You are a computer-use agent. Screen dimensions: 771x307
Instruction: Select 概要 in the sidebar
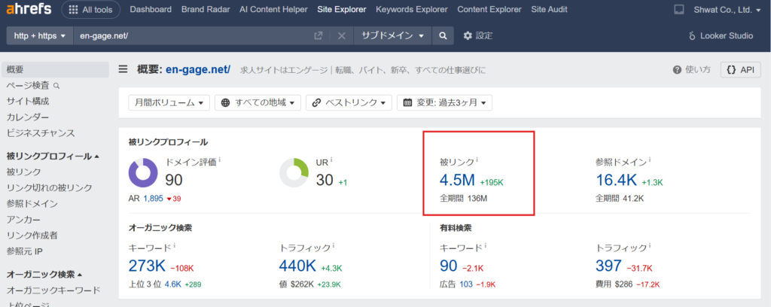(x=55, y=70)
